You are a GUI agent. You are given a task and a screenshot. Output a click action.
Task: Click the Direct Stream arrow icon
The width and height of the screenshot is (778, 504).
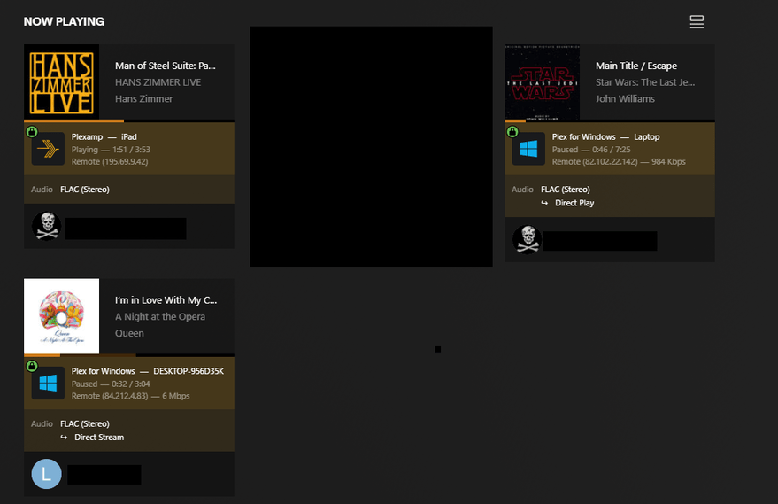click(x=64, y=437)
